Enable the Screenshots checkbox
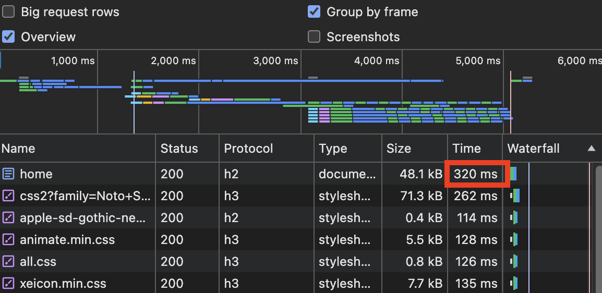The width and height of the screenshot is (602, 293). point(314,37)
